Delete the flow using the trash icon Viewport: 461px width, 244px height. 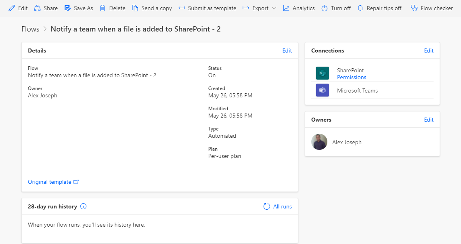click(x=102, y=8)
